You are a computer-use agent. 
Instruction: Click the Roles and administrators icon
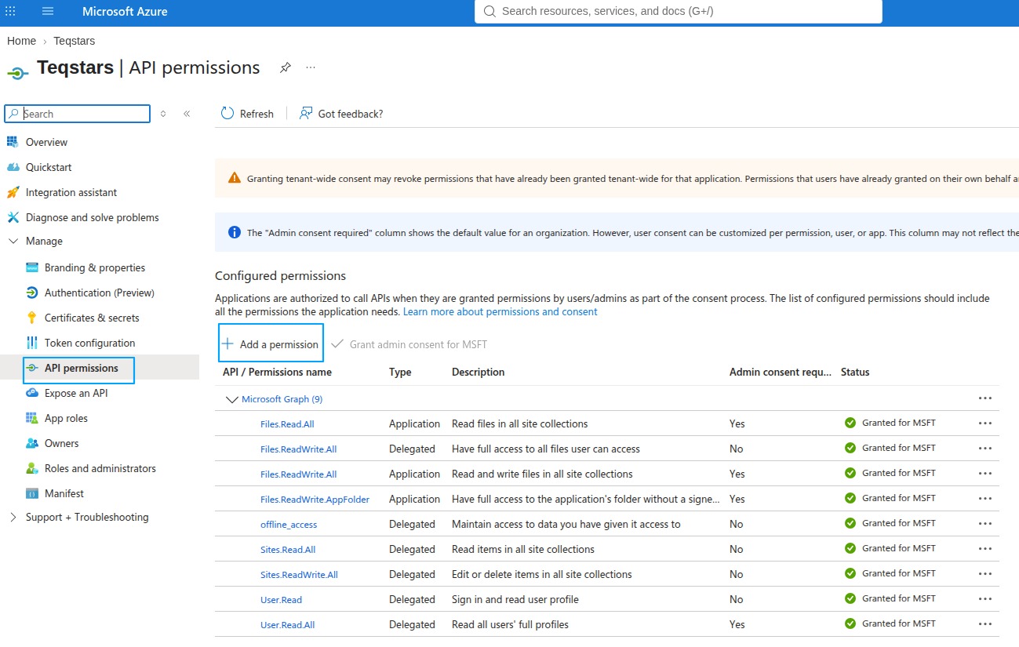32,468
